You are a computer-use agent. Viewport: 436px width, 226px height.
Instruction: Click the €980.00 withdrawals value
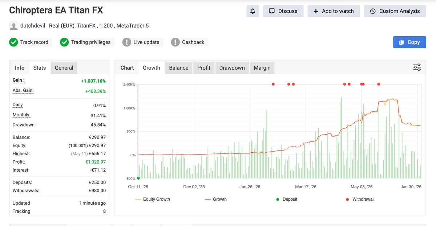[97, 190]
